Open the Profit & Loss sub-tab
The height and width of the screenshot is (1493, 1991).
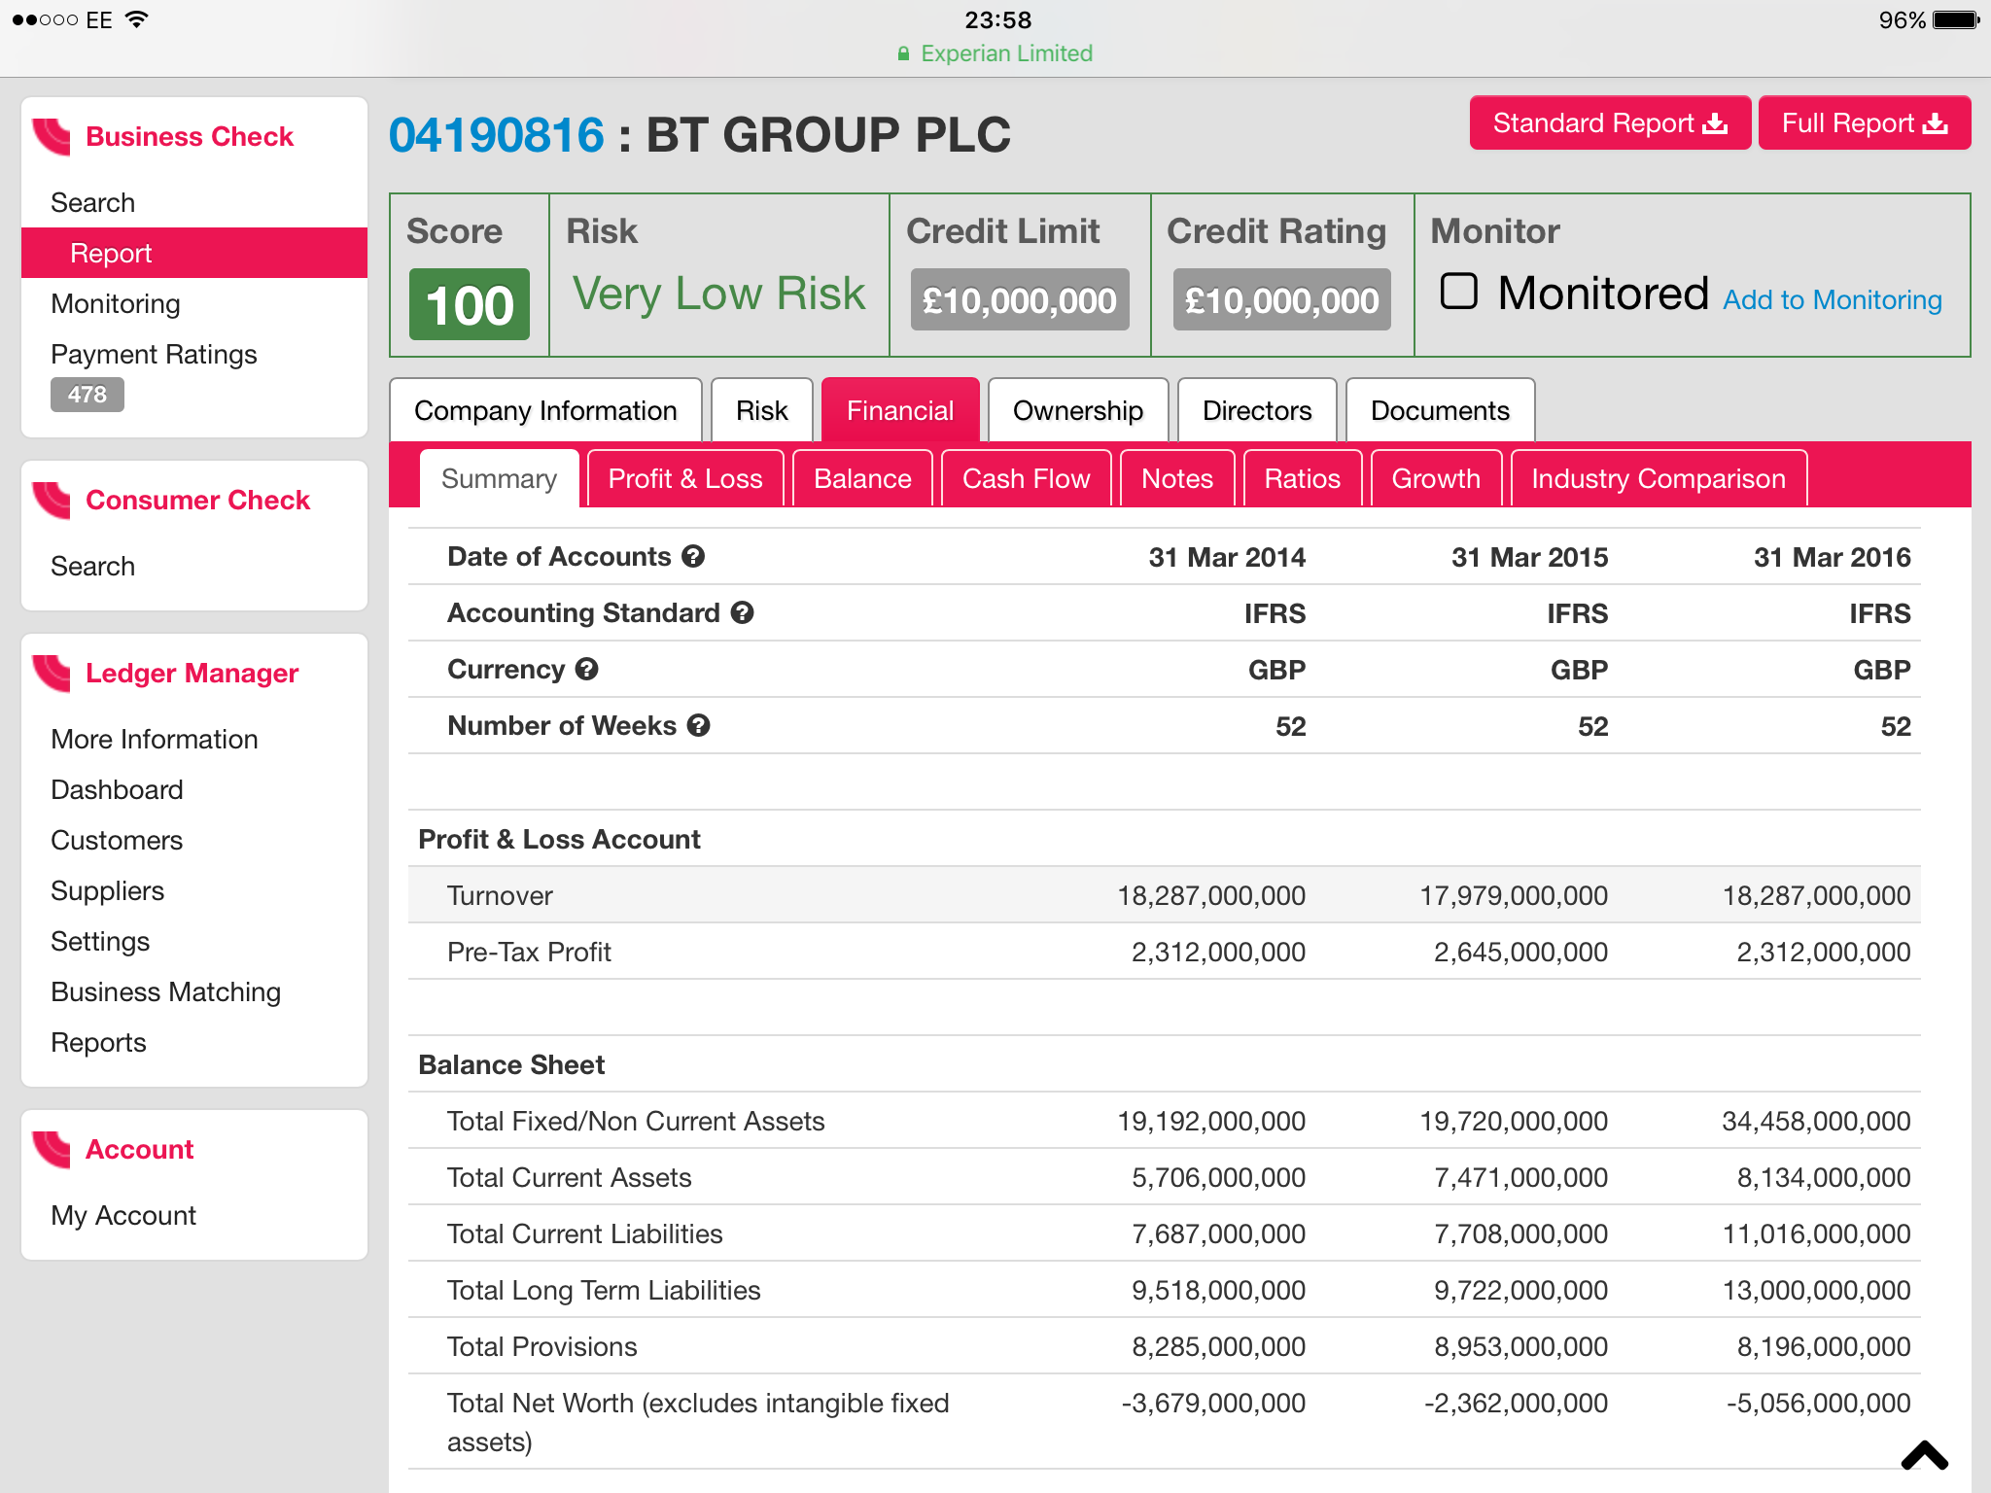click(x=685, y=478)
